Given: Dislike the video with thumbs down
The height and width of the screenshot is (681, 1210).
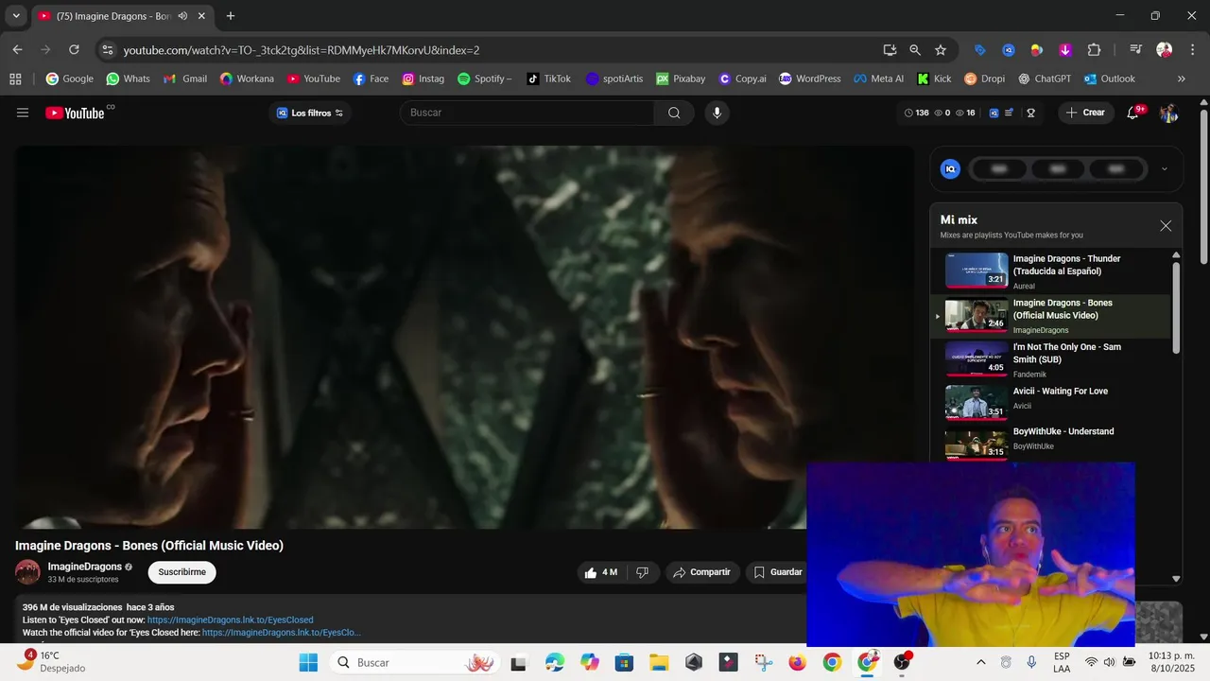Looking at the screenshot, I should point(643,572).
